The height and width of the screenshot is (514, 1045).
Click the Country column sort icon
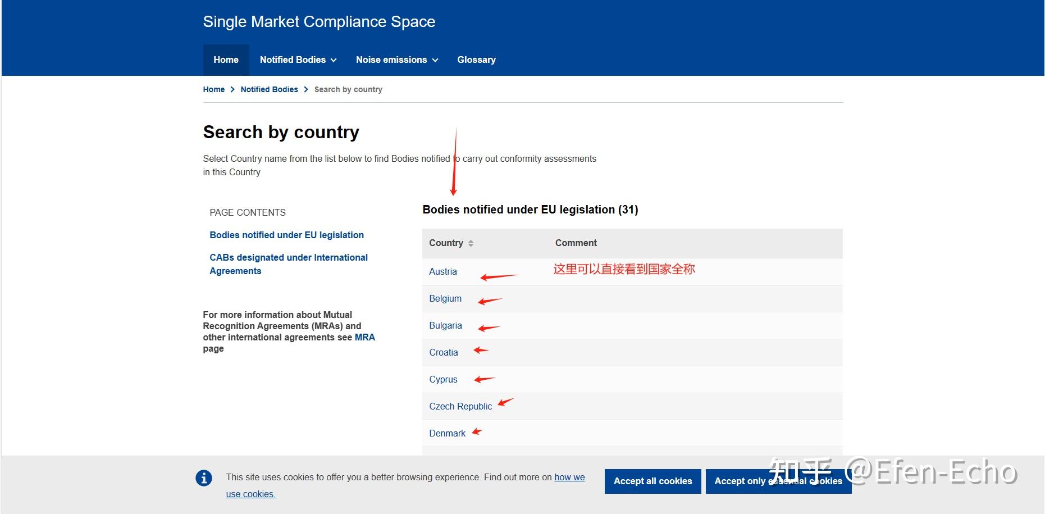click(x=471, y=243)
